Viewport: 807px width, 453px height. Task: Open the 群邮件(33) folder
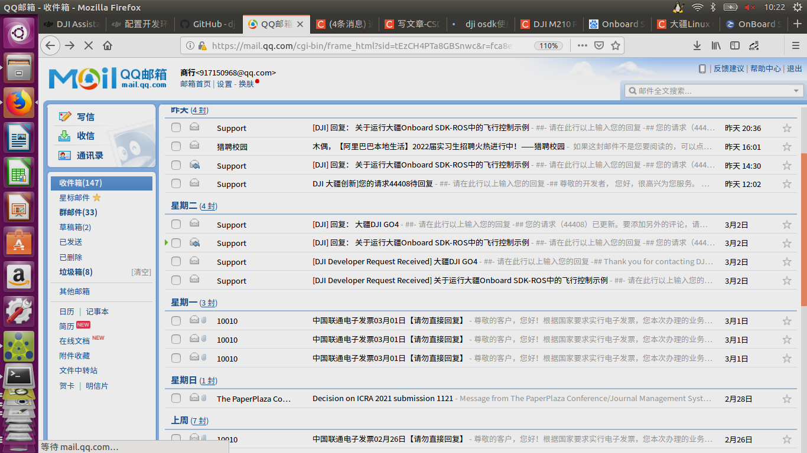click(x=78, y=212)
